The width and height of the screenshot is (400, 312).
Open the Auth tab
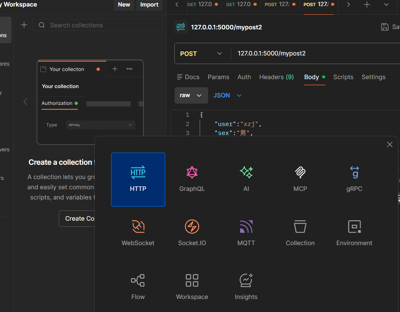(x=244, y=77)
